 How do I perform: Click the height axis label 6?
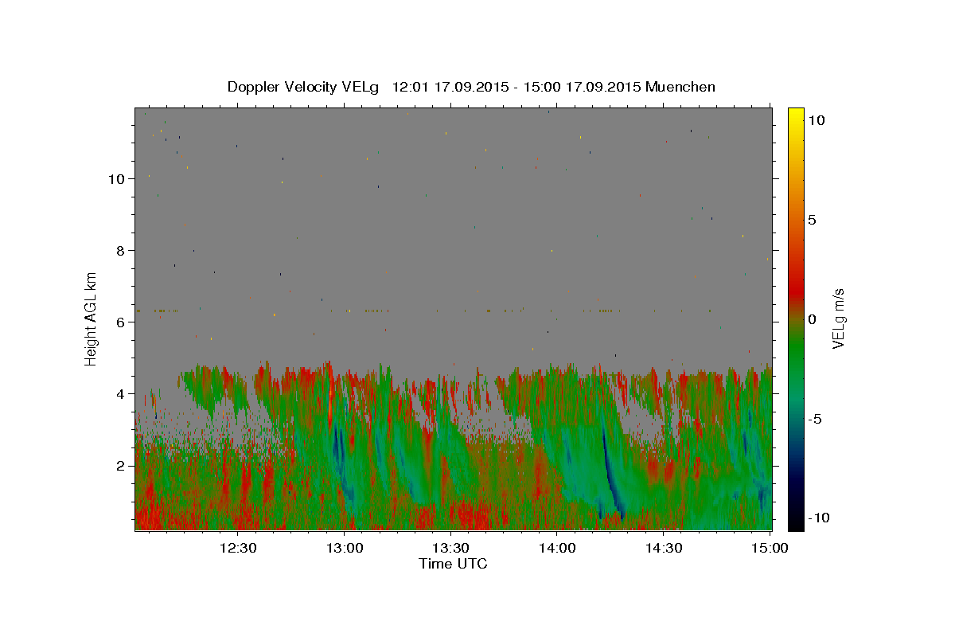coord(121,322)
